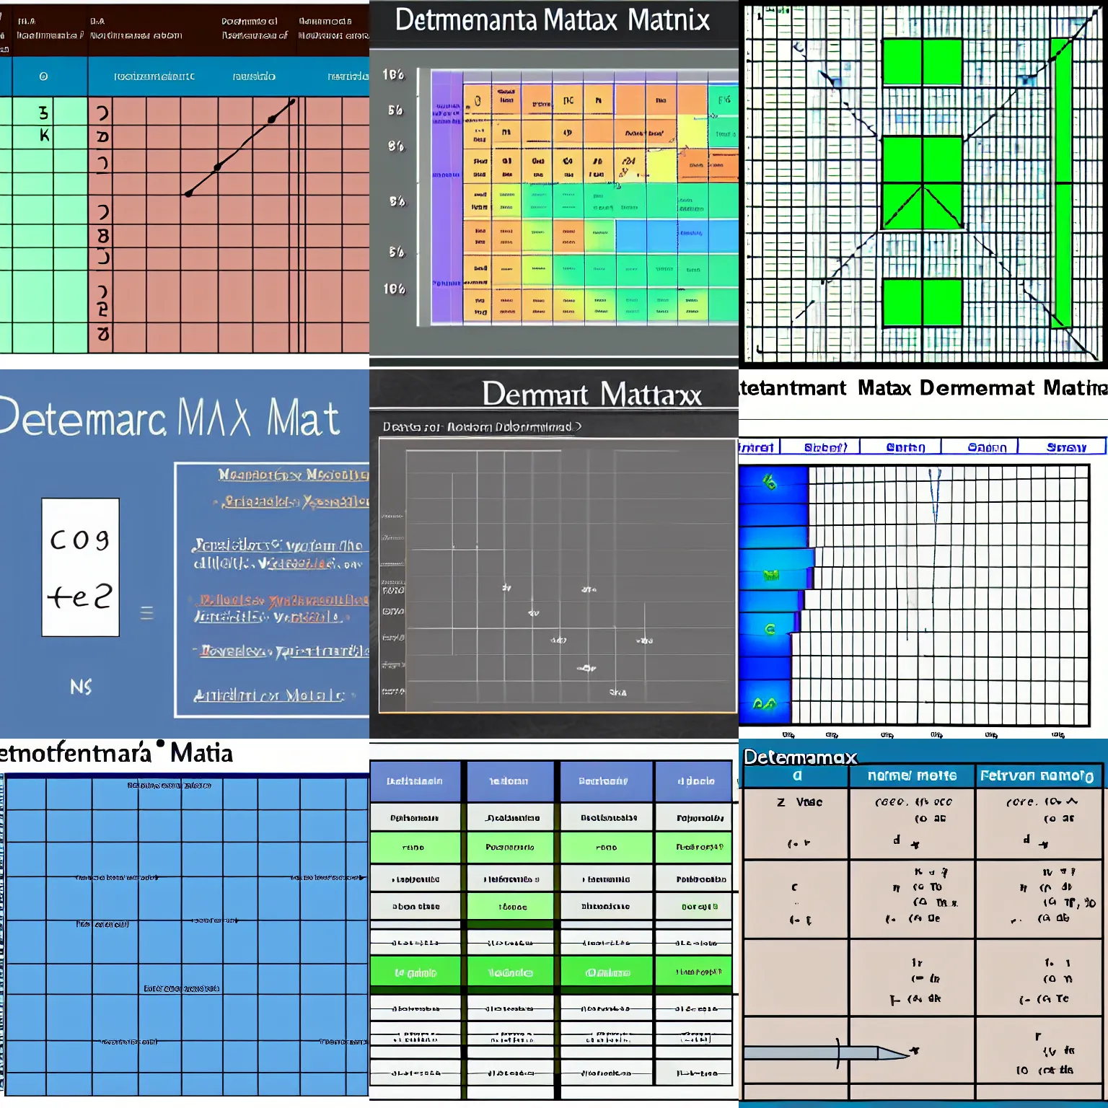
Task: Click the 'Detmemanta Matax Matnix' title
Action: point(553,20)
